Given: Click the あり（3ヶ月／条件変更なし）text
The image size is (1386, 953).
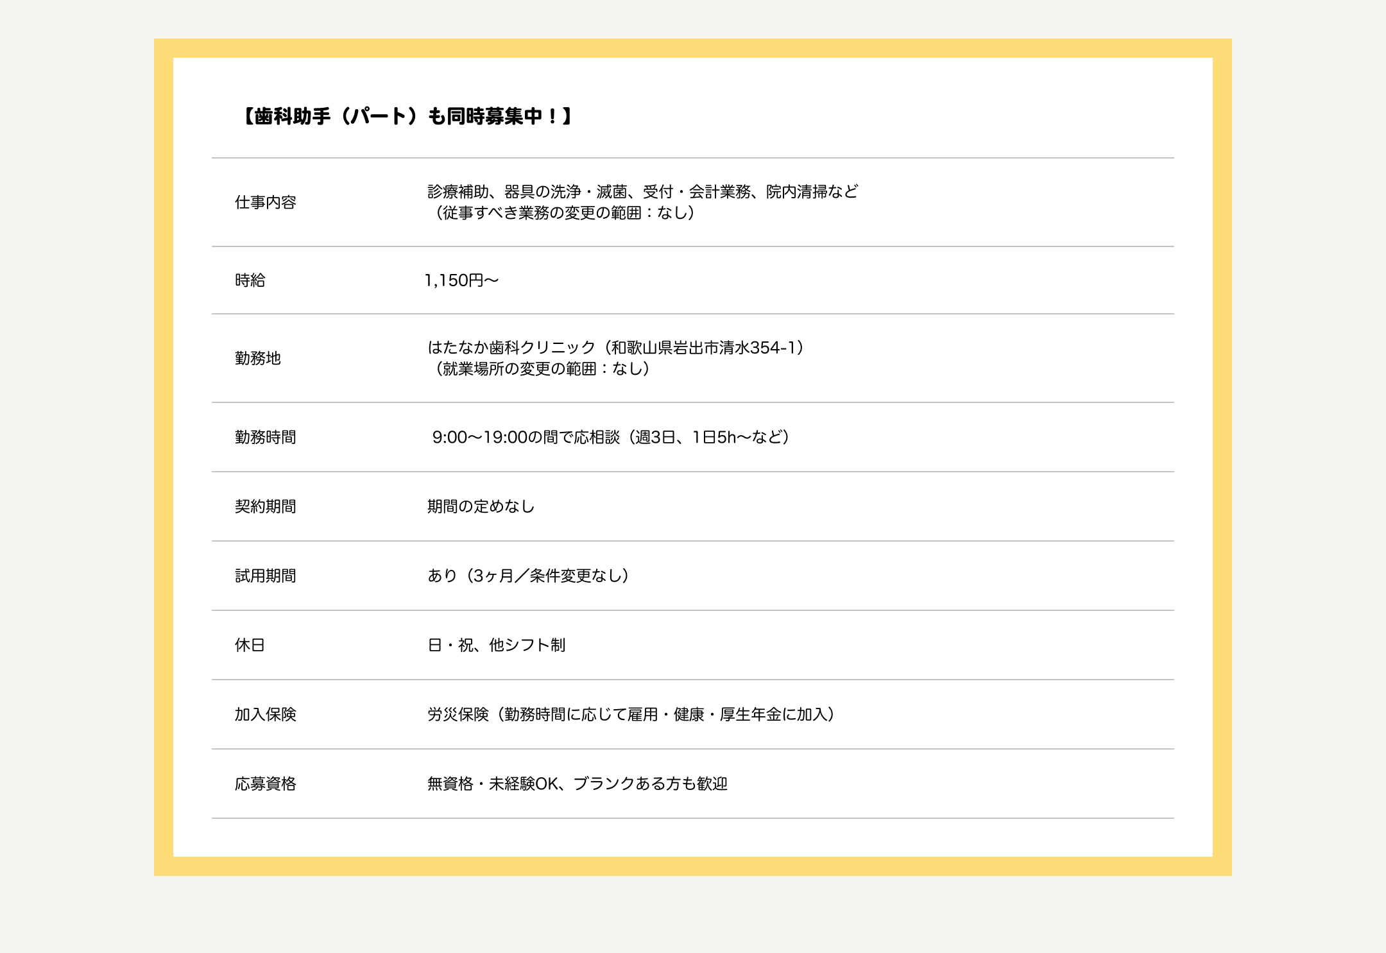Looking at the screenshot, I should [x=529, y=576].
